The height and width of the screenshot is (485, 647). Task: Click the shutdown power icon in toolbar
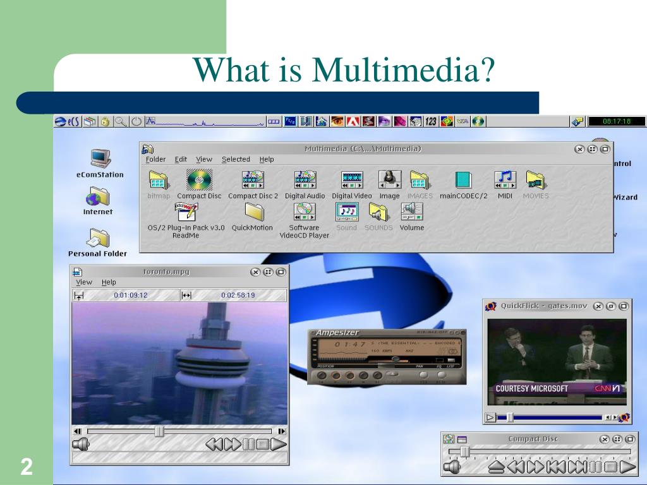[x=136, y=121]
